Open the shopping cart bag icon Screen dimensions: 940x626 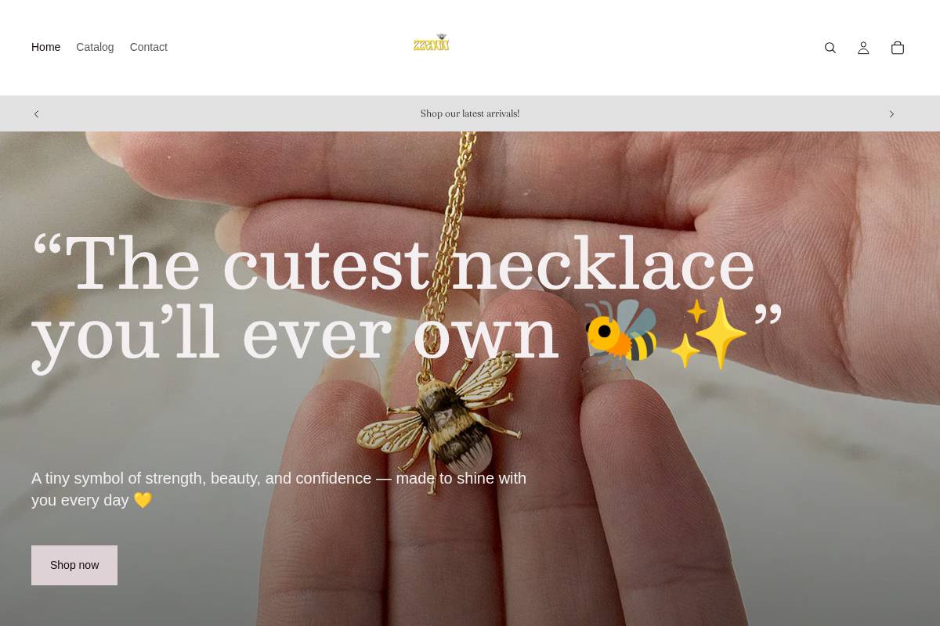[x=898, y=48]
